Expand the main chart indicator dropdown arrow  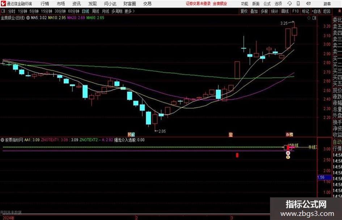tap(28, 18)
